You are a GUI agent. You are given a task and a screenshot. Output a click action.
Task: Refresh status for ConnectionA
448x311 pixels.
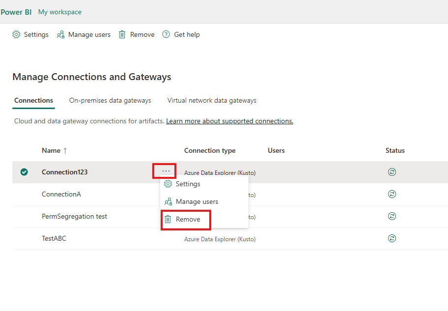tap(392, 195)
